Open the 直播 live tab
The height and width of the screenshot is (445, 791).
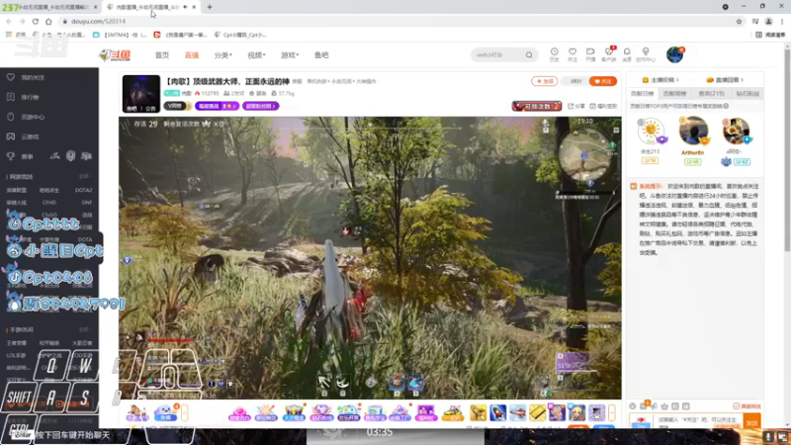pyautogui.click(x=192, y=55)
